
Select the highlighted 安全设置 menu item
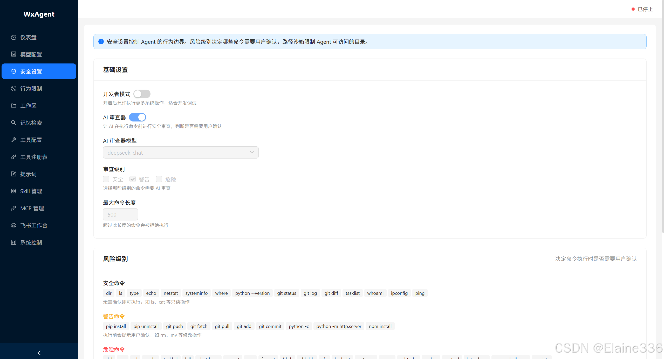39,71
